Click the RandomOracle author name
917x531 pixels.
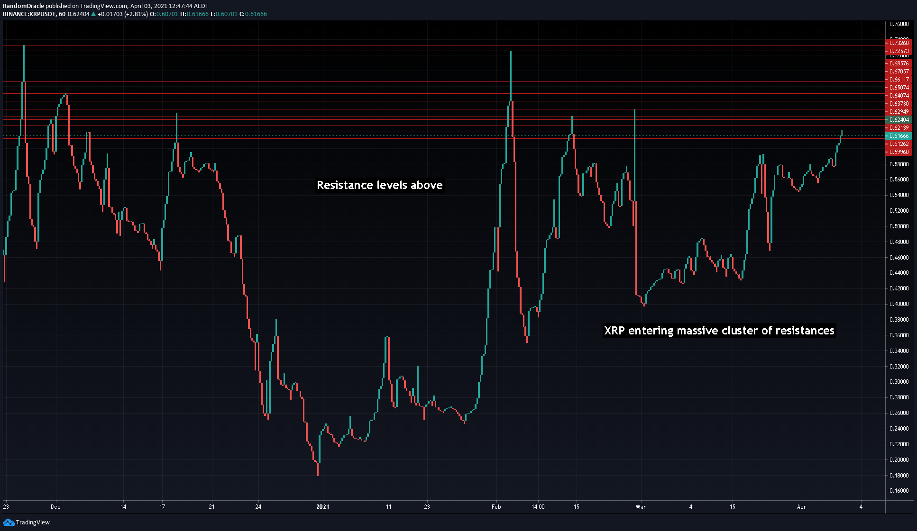coord(23,6)
